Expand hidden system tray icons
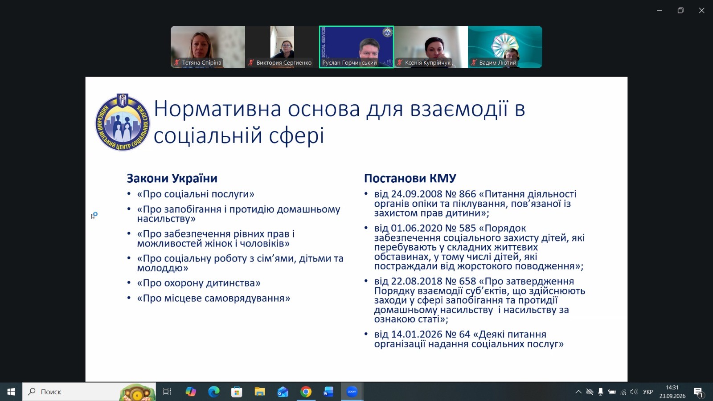713x401 pixels. [x=578, y=392]
